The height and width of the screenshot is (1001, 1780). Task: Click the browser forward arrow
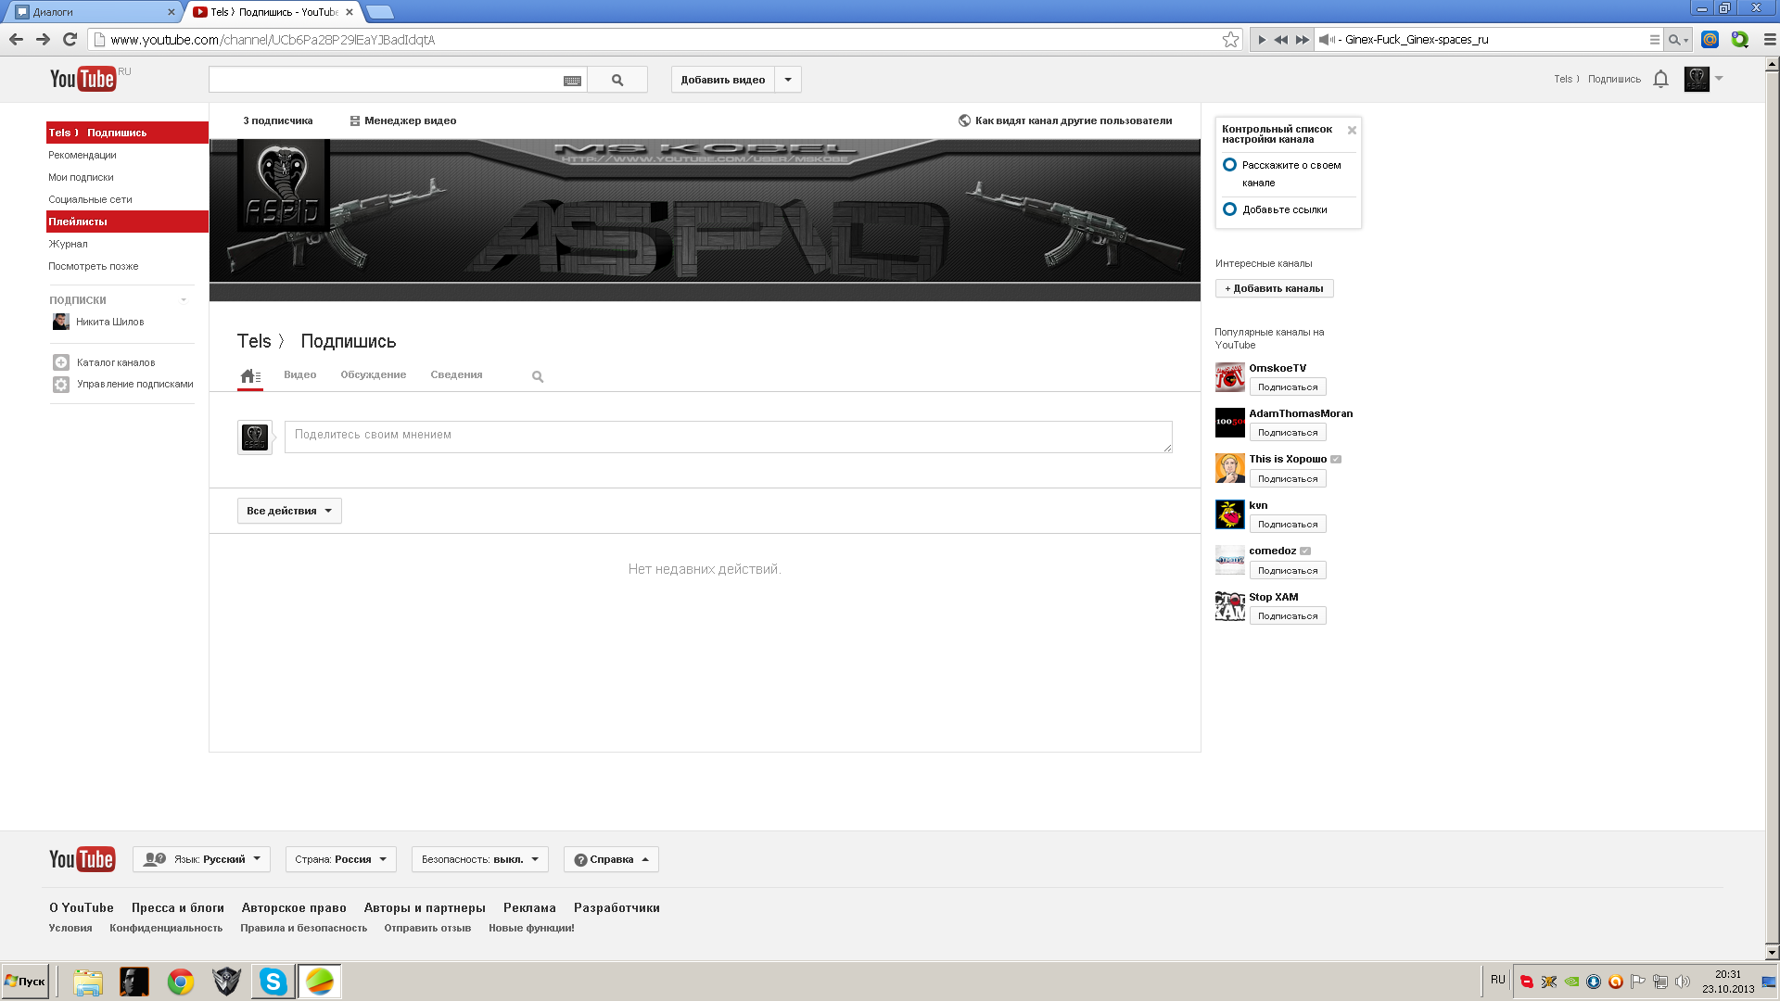[43, 39]
